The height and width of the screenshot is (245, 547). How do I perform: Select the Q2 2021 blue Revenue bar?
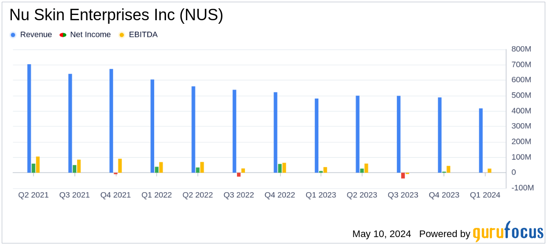pos(29,118)
